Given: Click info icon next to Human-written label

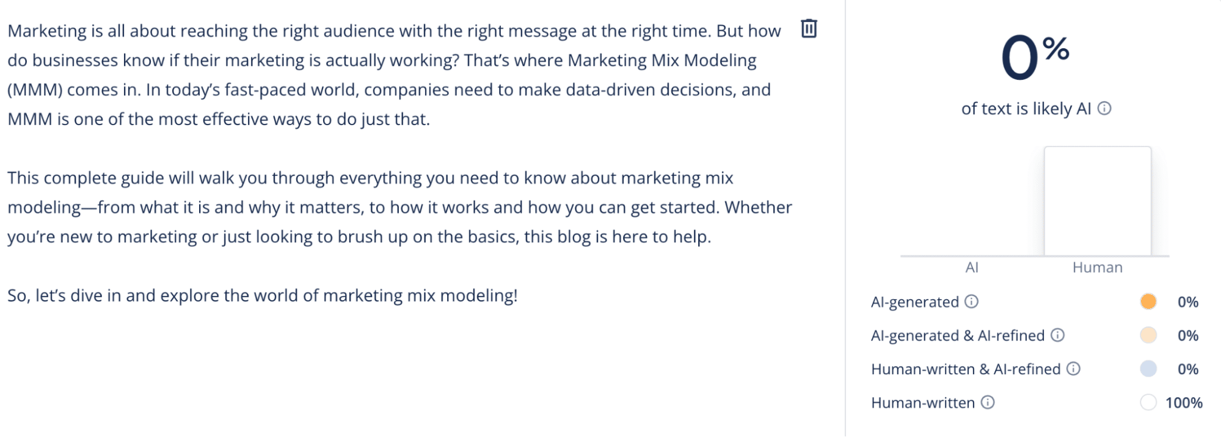Looking at the screenshot, I should [988, 402].
